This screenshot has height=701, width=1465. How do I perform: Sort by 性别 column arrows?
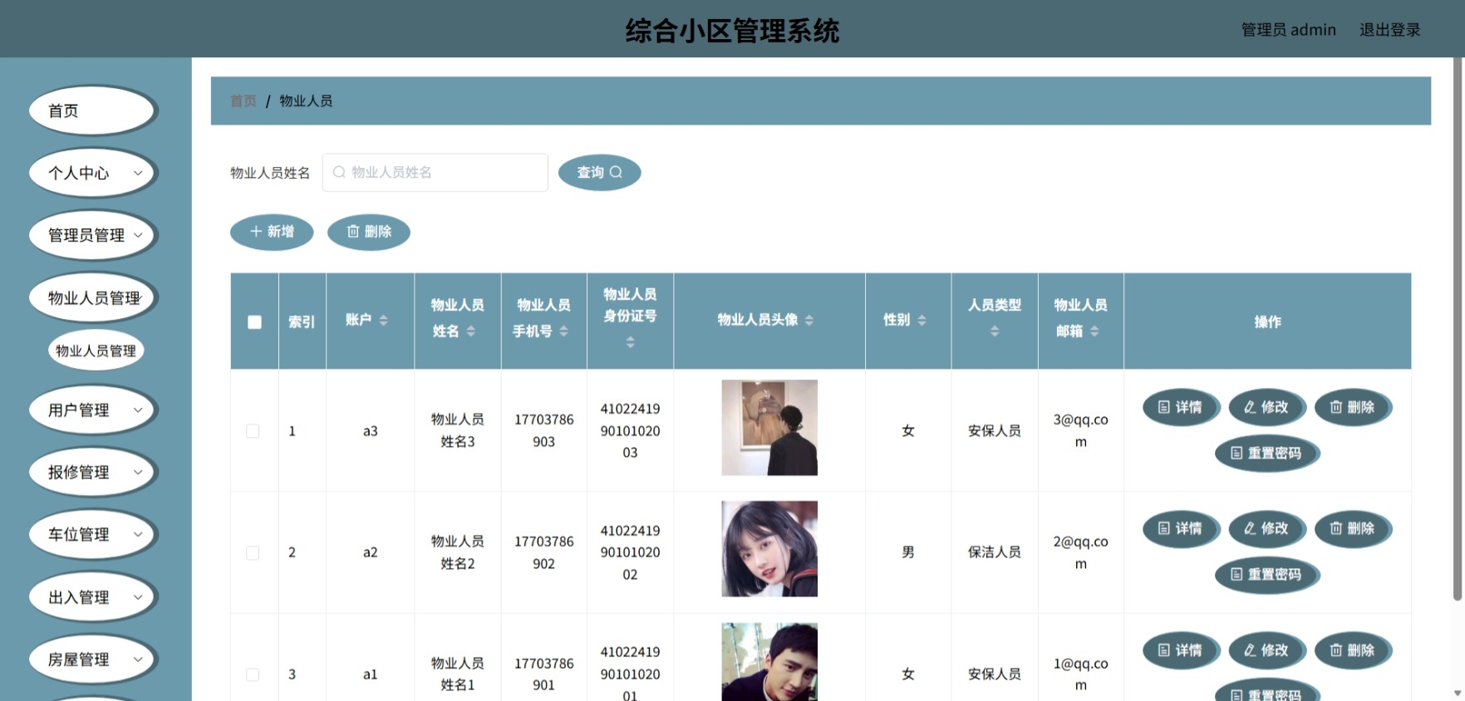click(922, 321)
